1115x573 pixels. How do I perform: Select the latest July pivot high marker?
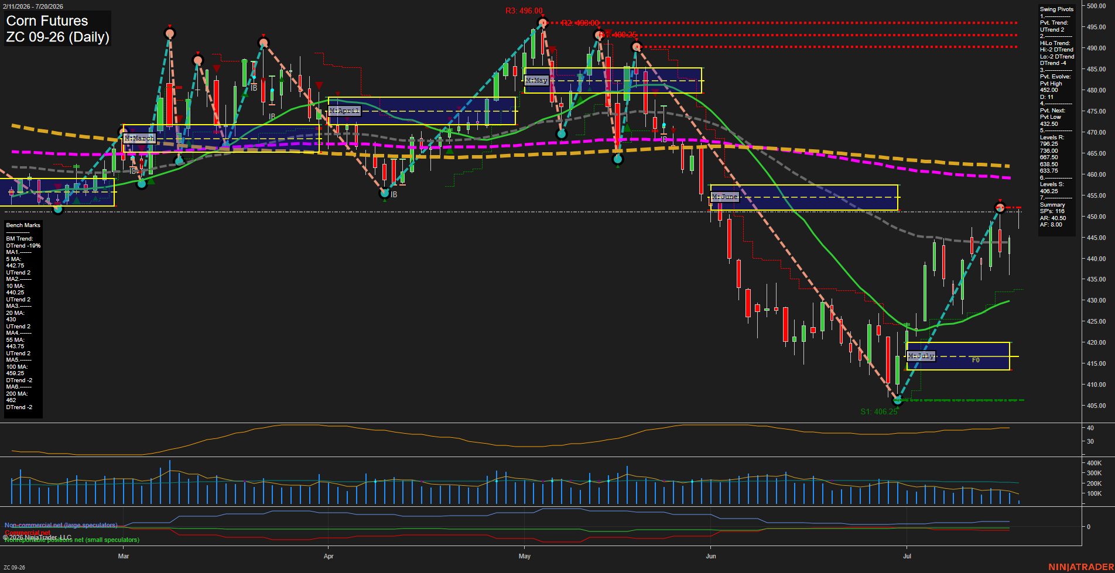coord(1000,207)
